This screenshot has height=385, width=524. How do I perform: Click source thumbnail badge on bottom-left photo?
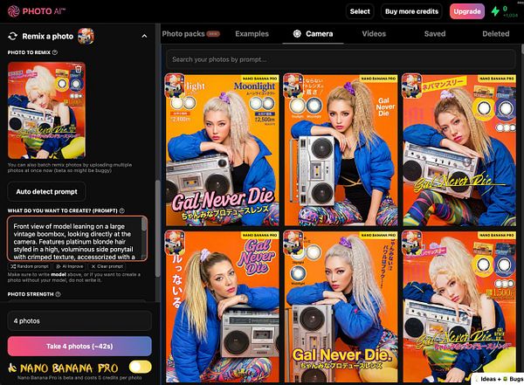(x=175, y=243)
